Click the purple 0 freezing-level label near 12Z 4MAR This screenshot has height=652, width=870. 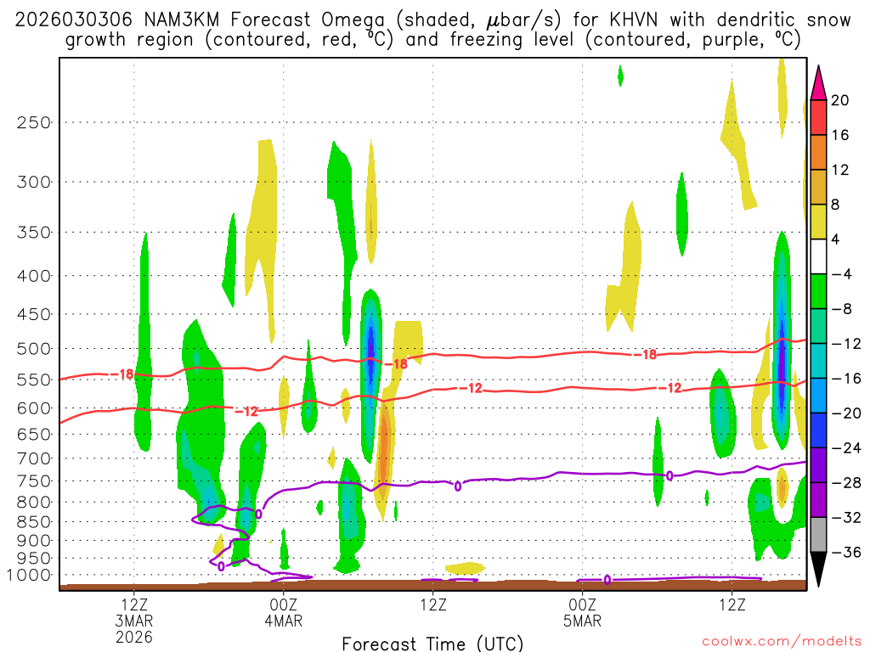(458, 486)
